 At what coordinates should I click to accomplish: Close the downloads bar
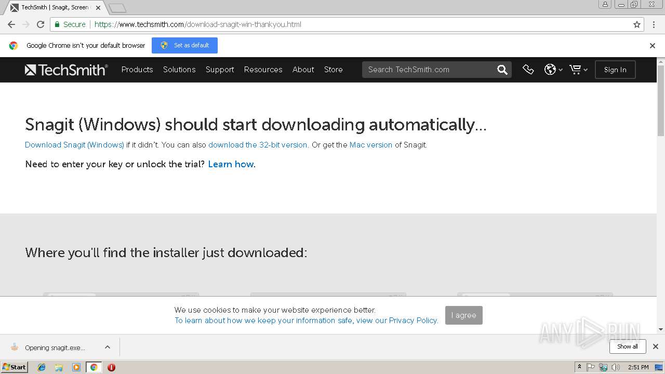656,346
